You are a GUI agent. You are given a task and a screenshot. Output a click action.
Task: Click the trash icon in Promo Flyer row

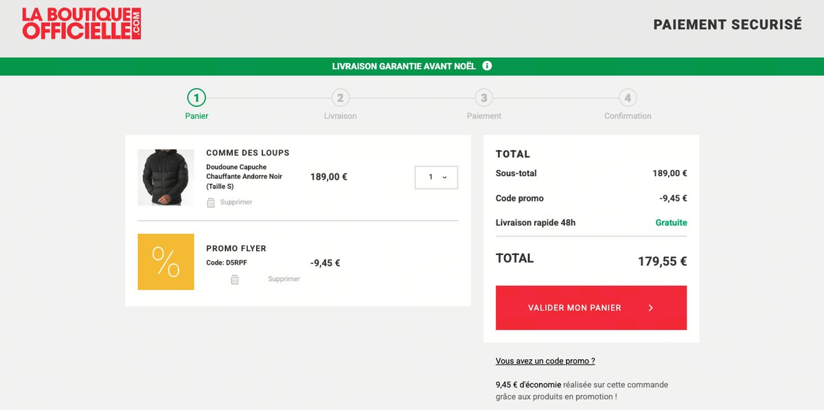coord(235,279)
